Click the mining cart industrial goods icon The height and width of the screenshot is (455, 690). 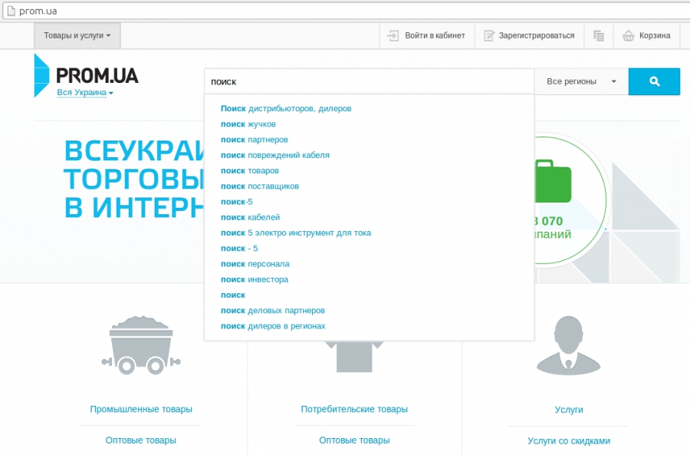(x=141, y=345)
